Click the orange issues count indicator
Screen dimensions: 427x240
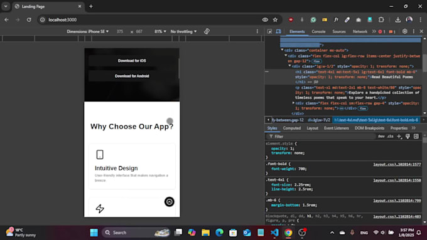tap(392, 32)
